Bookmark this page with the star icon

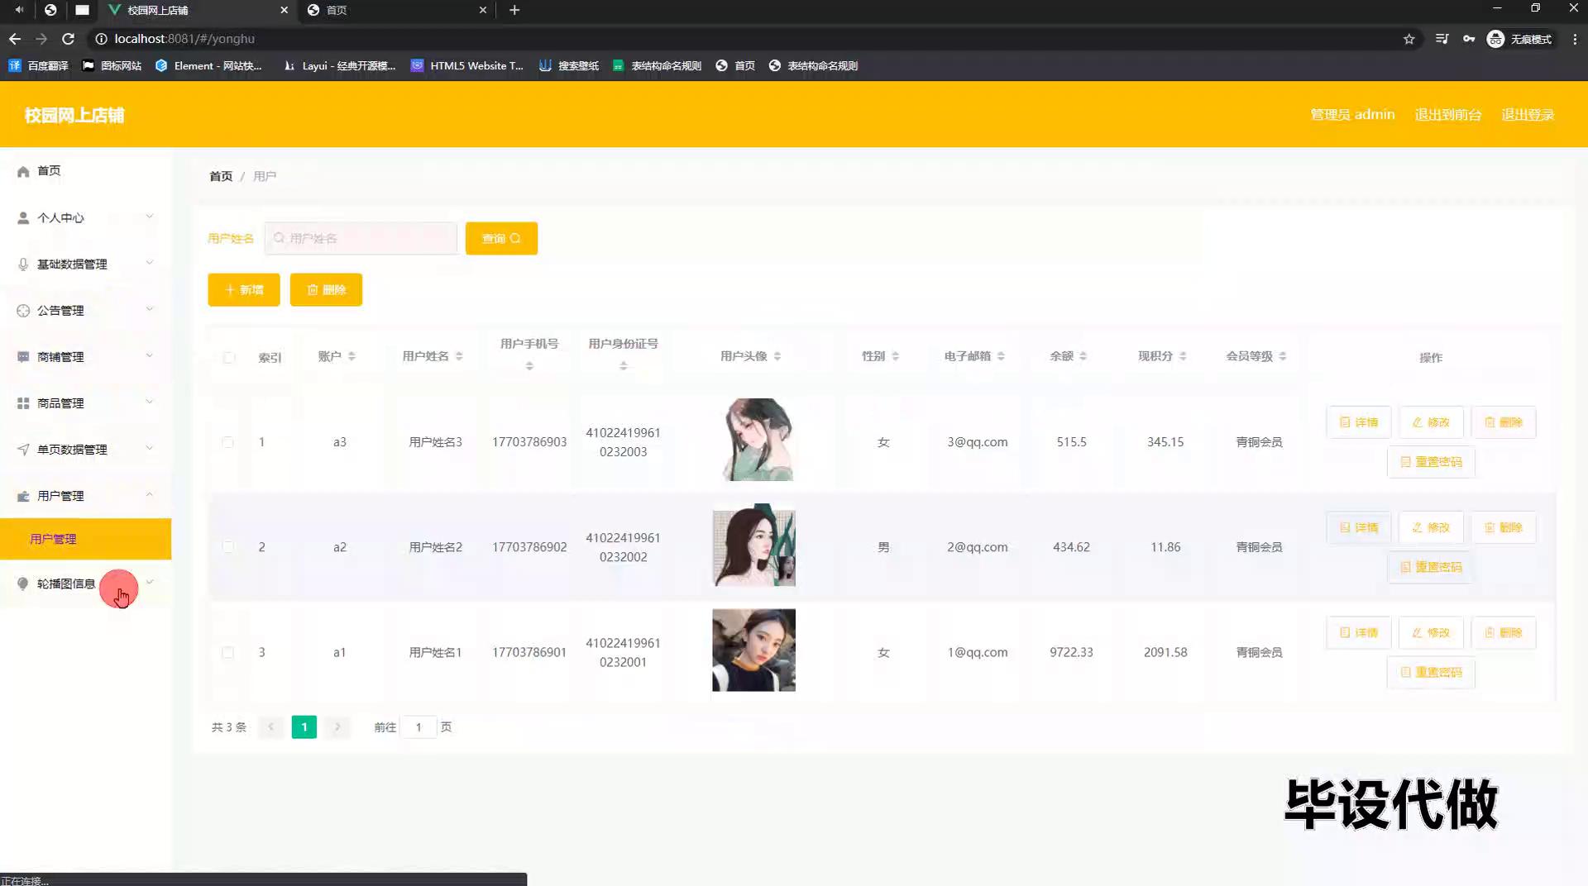[1409, 39]
